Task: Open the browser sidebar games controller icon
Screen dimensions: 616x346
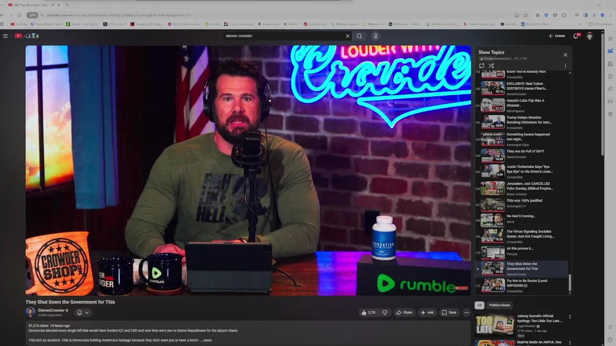Action: (x=610, y=101)
